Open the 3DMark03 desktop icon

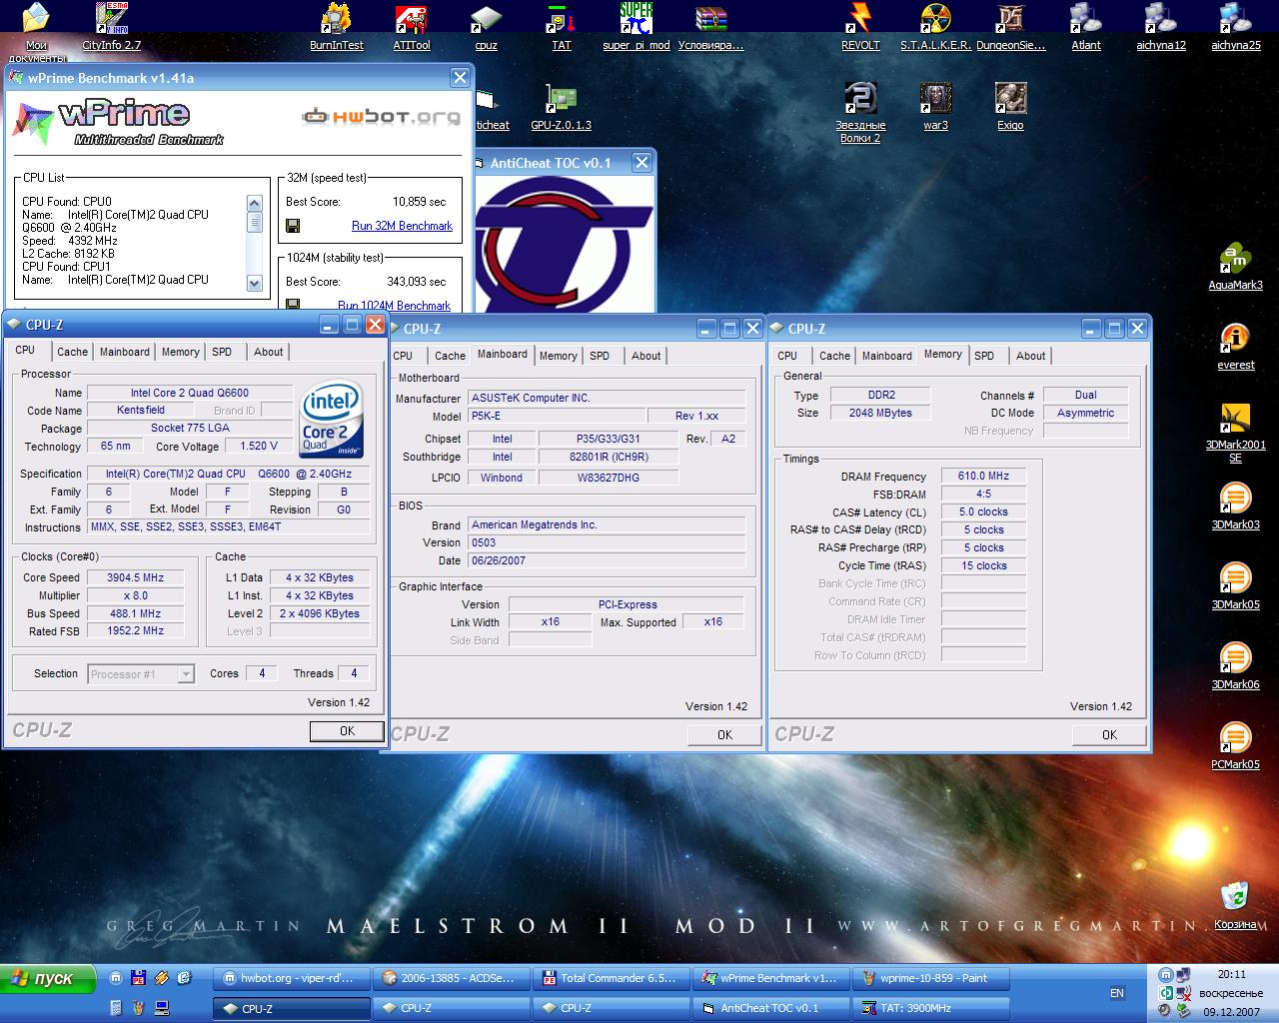click(x=1236, y=506)
